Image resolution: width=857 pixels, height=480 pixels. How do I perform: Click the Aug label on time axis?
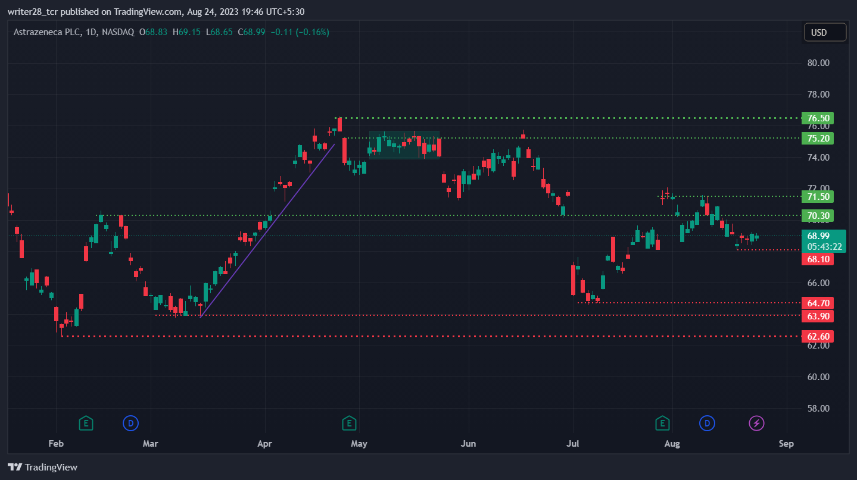672,444
